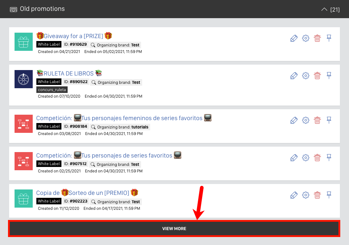Click red bracket thumbnail of promotion #907512
This screenshot has width=349, height=245.
coord(24,161)
